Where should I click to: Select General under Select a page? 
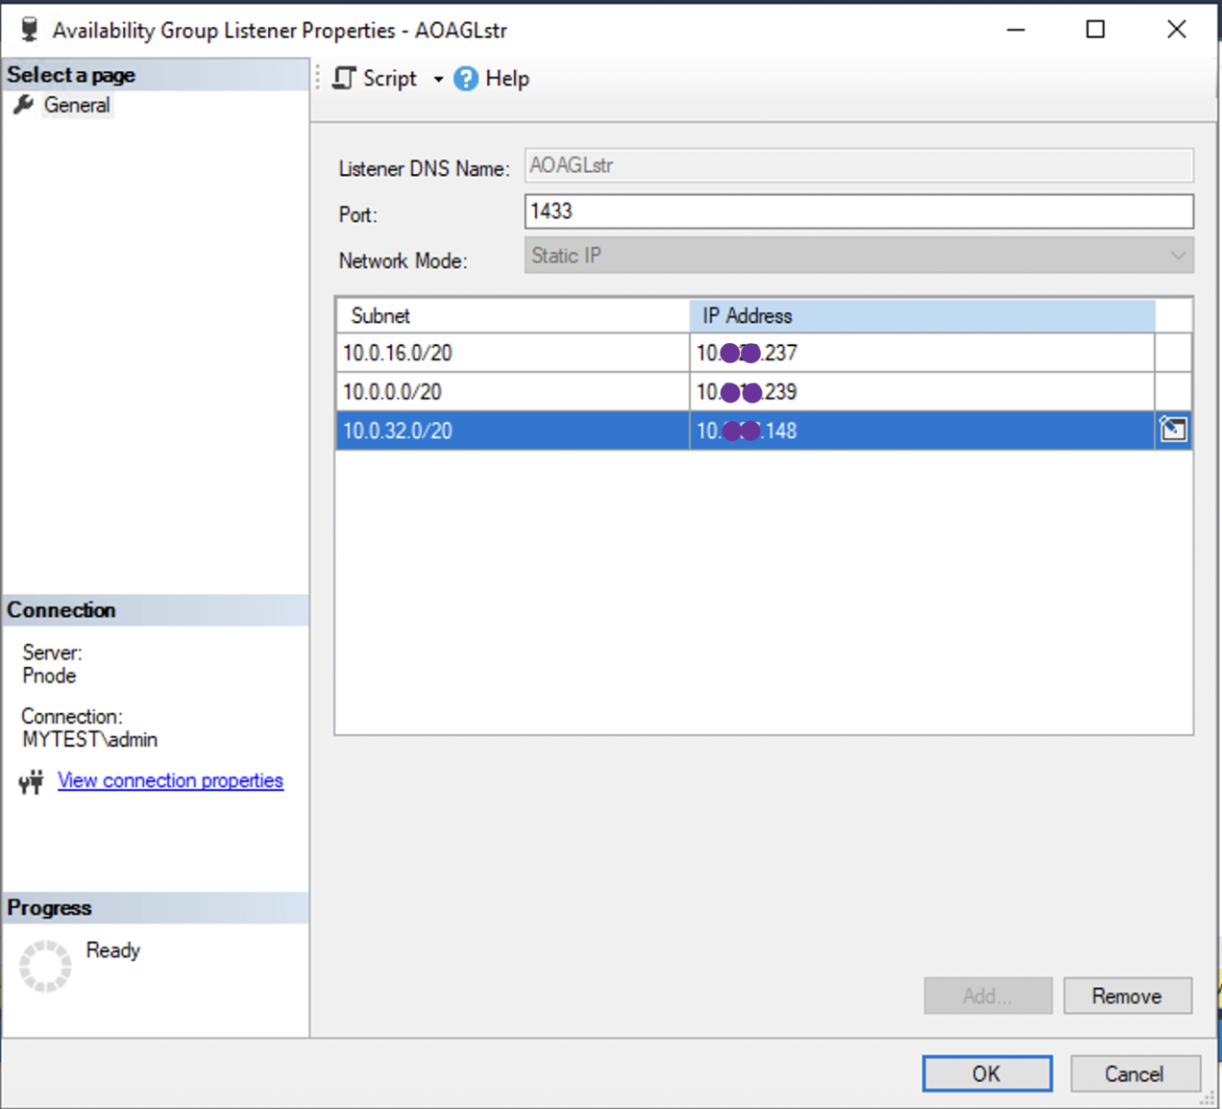(76, 105)
